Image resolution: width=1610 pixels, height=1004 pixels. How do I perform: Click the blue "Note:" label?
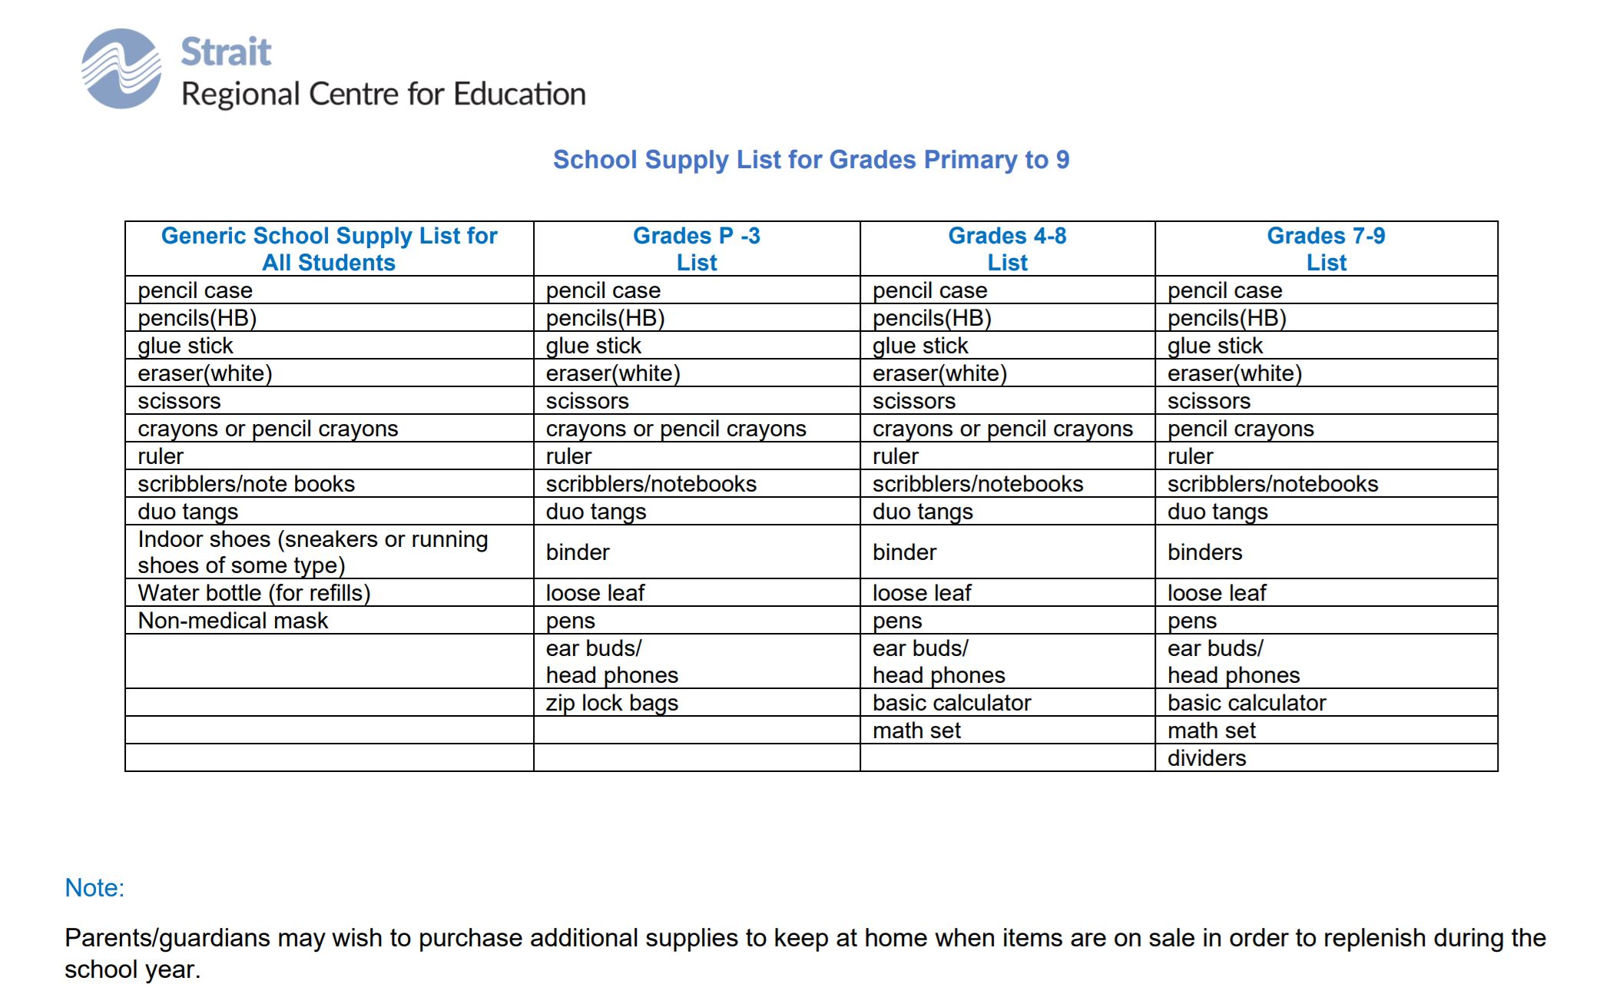point(94,888)
